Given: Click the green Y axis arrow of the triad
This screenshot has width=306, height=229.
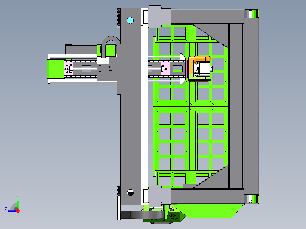Looking at the screenshot, I should coord(18,204).
